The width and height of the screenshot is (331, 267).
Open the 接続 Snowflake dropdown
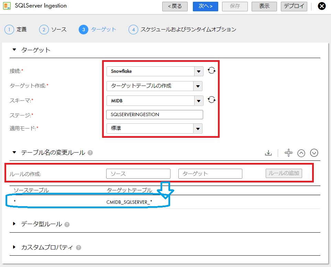199,71
